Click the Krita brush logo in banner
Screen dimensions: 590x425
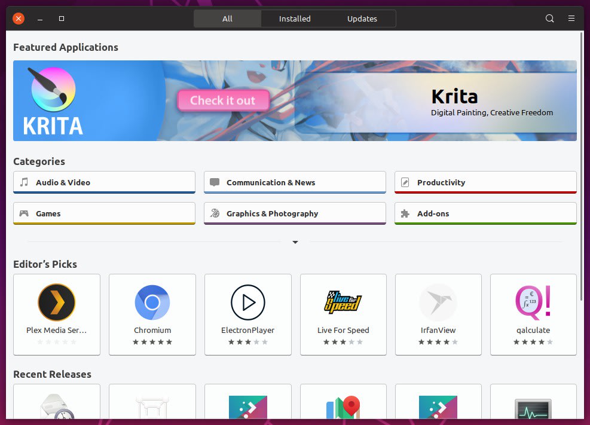click(52, 90)
